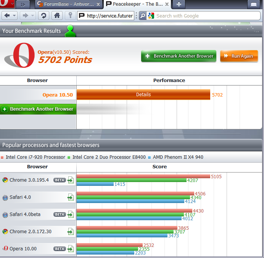Image resolution: width=264 pixels, height=258 pixels.
Task: Open the search engine magnifier selector
Action: (x=143, y=16)
